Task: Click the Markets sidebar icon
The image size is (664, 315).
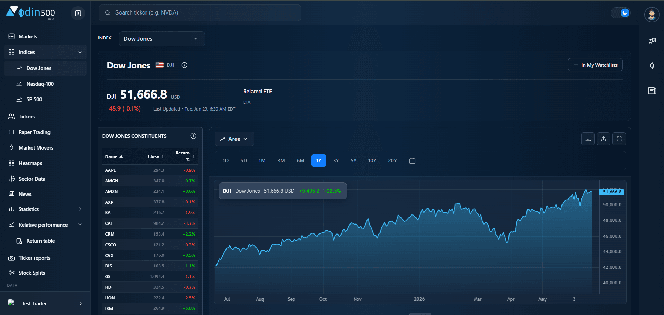Action: pyautogui.click(x=11, y=36)
